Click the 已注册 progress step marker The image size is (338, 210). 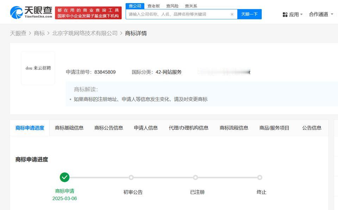[x=195, y=178]
